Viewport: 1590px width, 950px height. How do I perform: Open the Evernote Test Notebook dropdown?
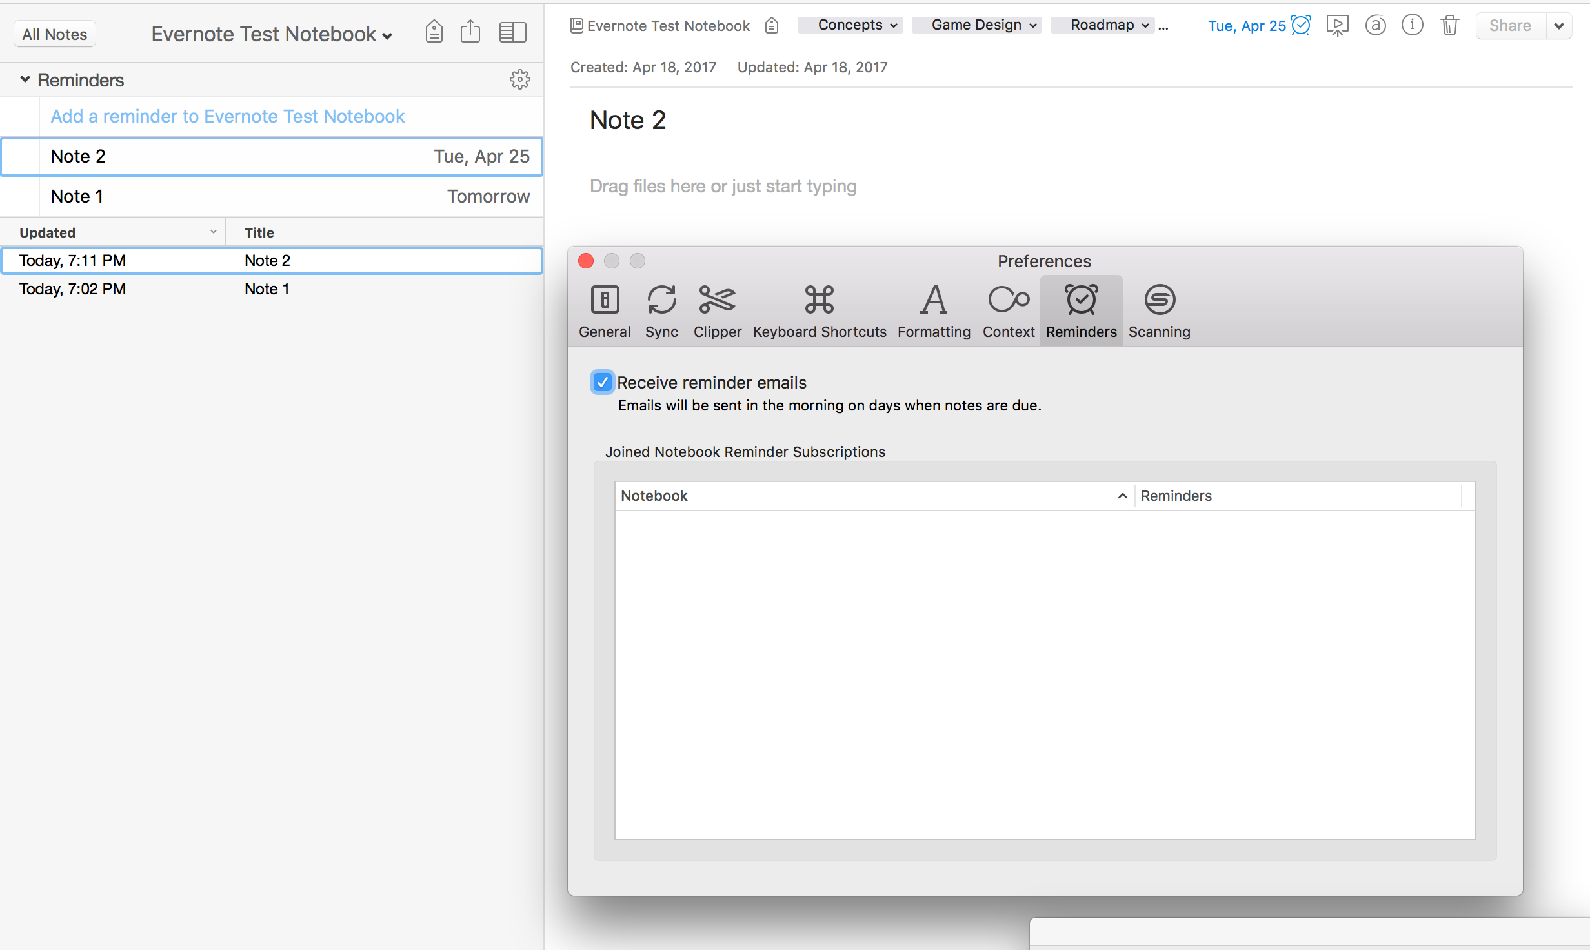click(272, 34)
